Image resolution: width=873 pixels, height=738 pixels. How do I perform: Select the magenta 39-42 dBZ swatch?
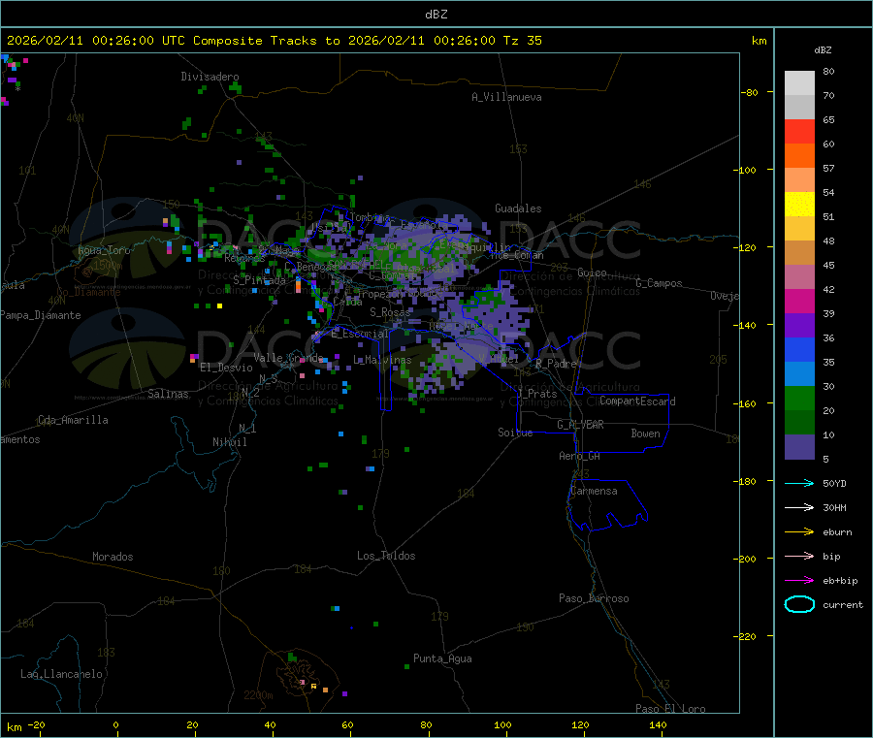(x=799, y=301)
